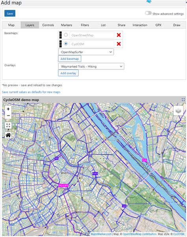Click the OpenStreetMap basemap name field
This screenshot has width=187, height=237.
click(92, 35)
